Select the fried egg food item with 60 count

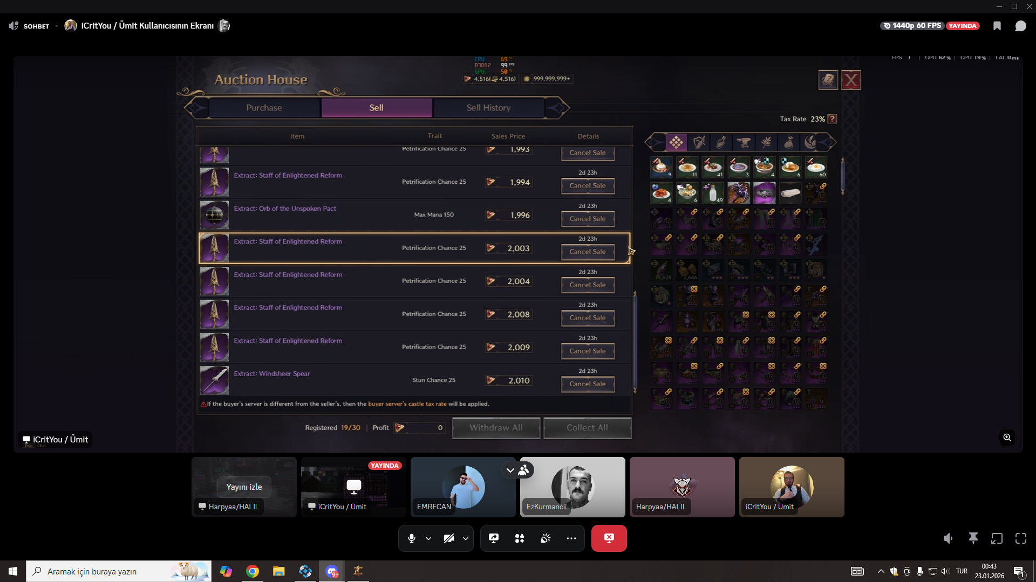[x=816, y=167]
